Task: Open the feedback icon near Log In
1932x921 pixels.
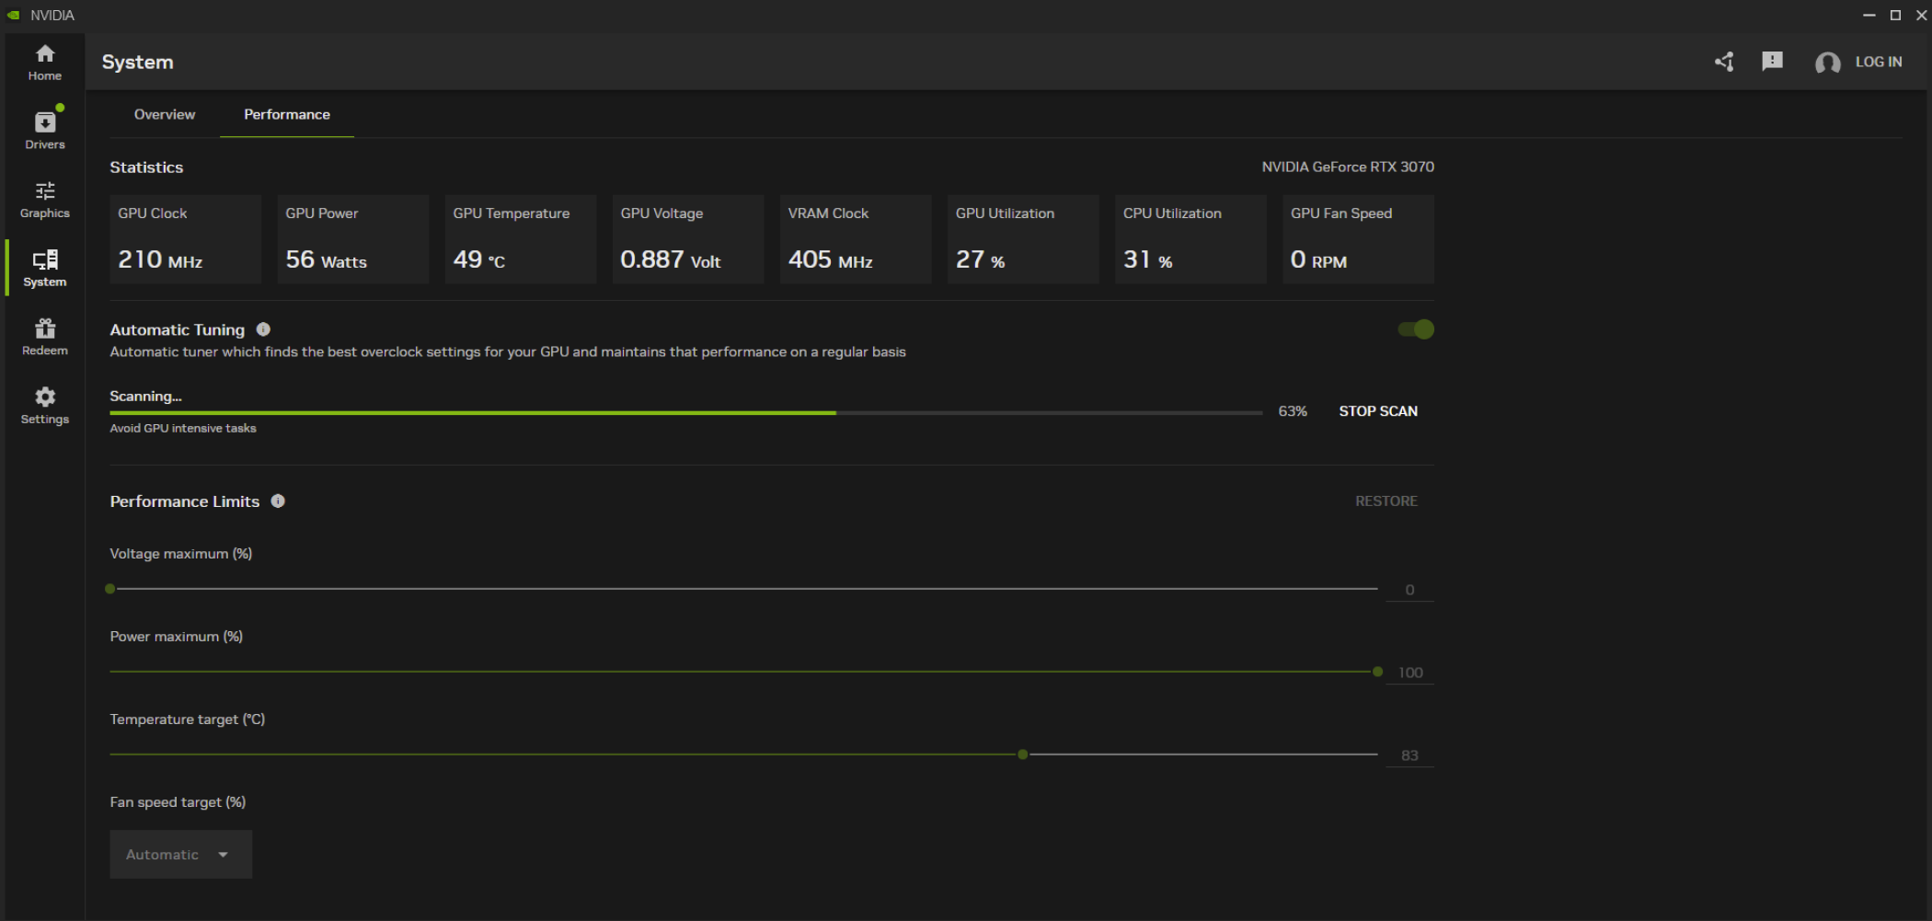Action: (x=1771, y=62)
